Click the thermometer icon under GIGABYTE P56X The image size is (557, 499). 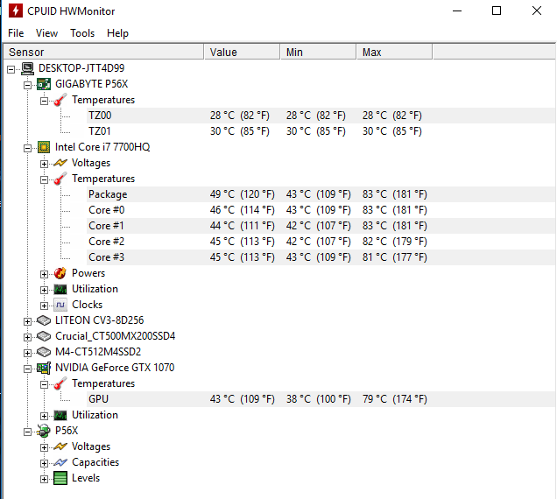(x=60, y=100)
